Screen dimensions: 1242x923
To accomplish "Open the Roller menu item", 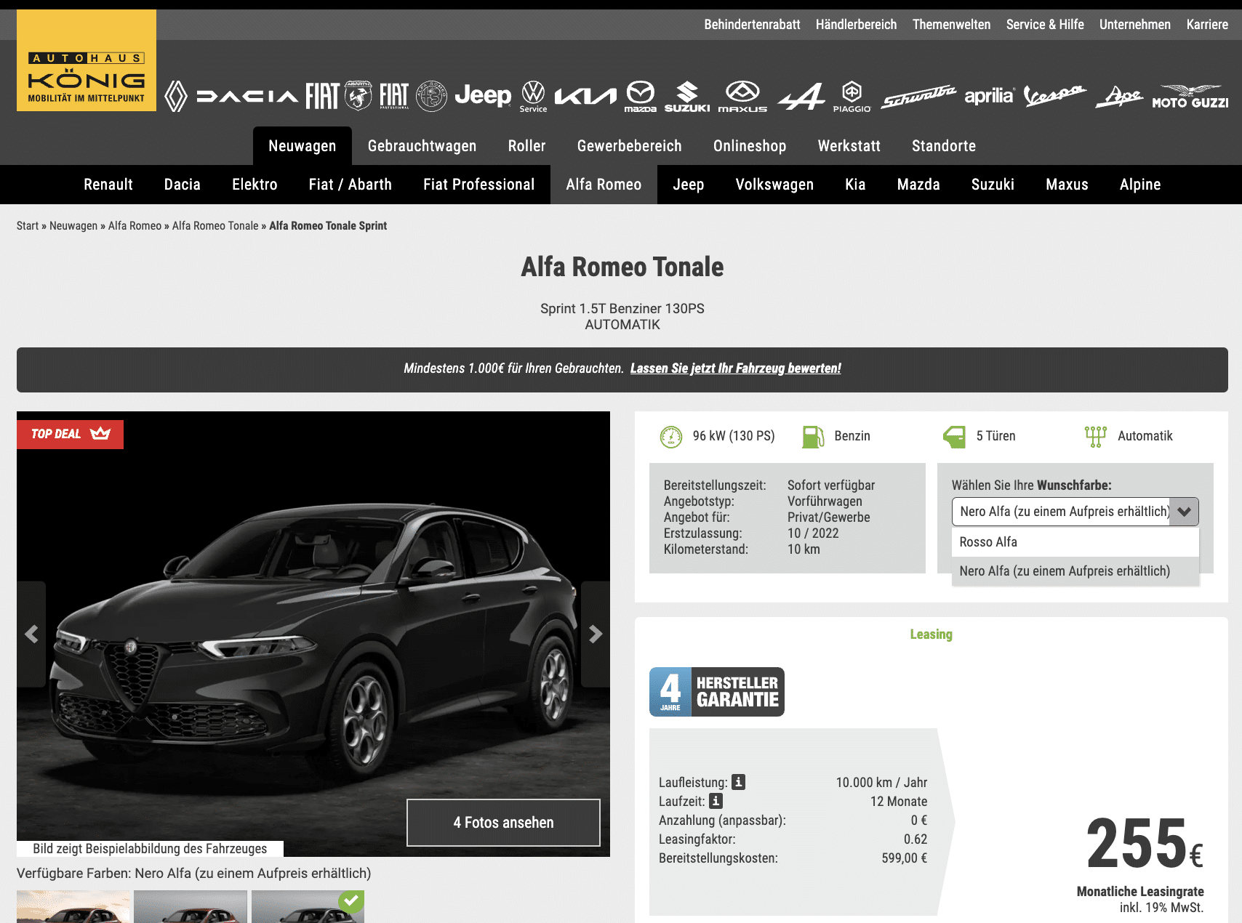I will click(526, 145).
